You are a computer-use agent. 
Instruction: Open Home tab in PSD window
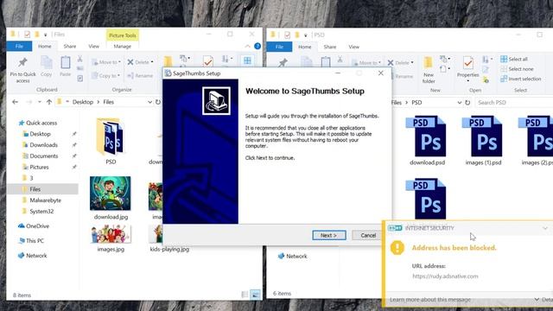pos(305,47)
